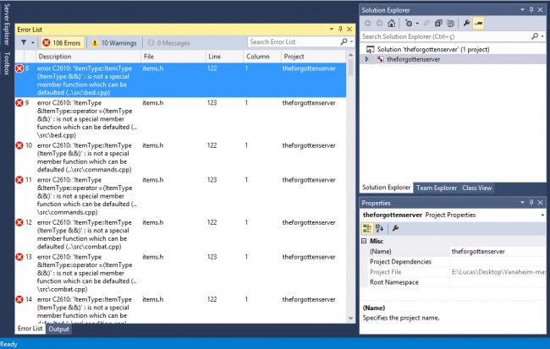Image resolution: width=550 pixels, height=349 pixels.
Task: Pin the Solution Explorer panel
Action: click(x=531, y=10)
